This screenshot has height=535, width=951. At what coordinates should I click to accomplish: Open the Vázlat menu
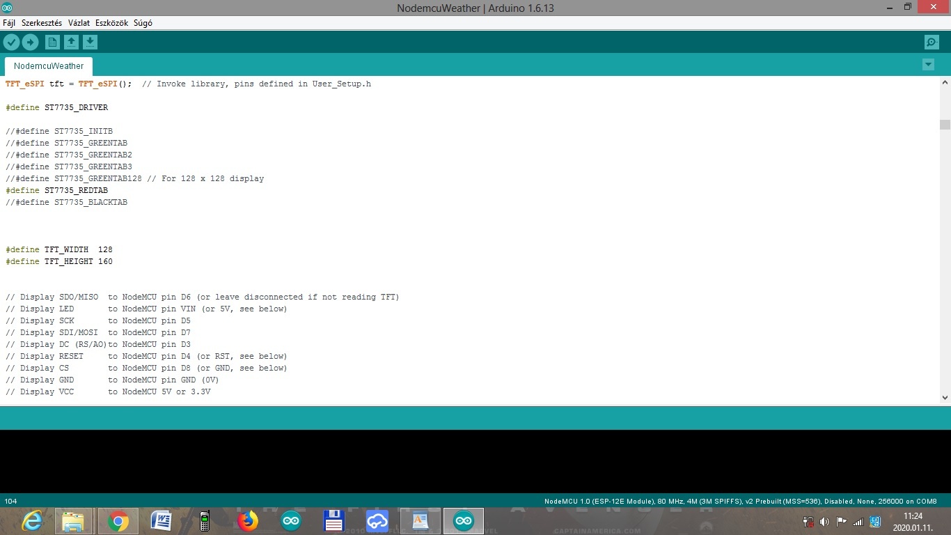(79, 23)
